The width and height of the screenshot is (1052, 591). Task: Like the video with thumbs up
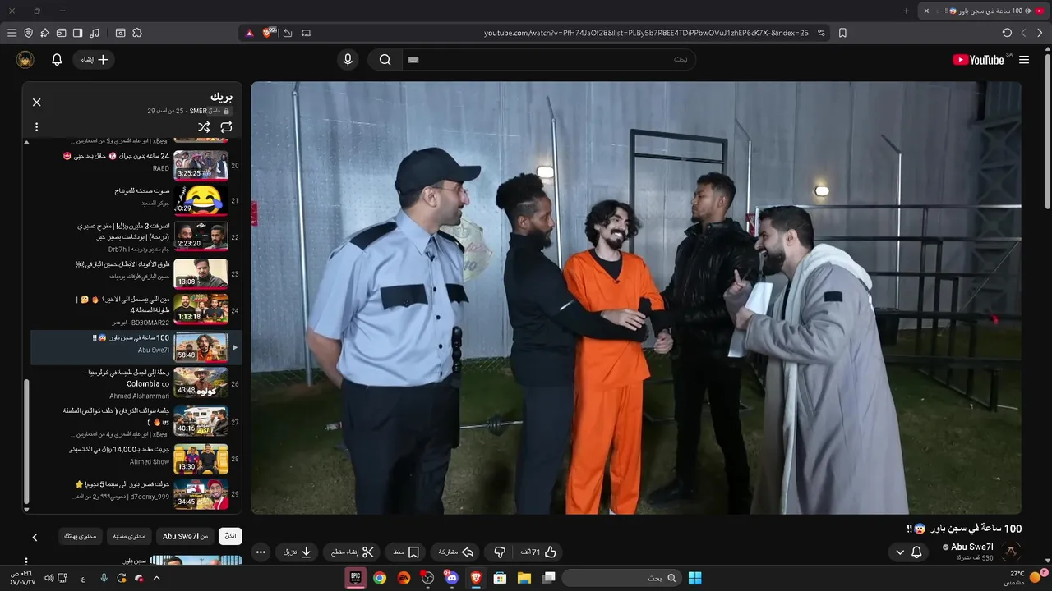539,552
